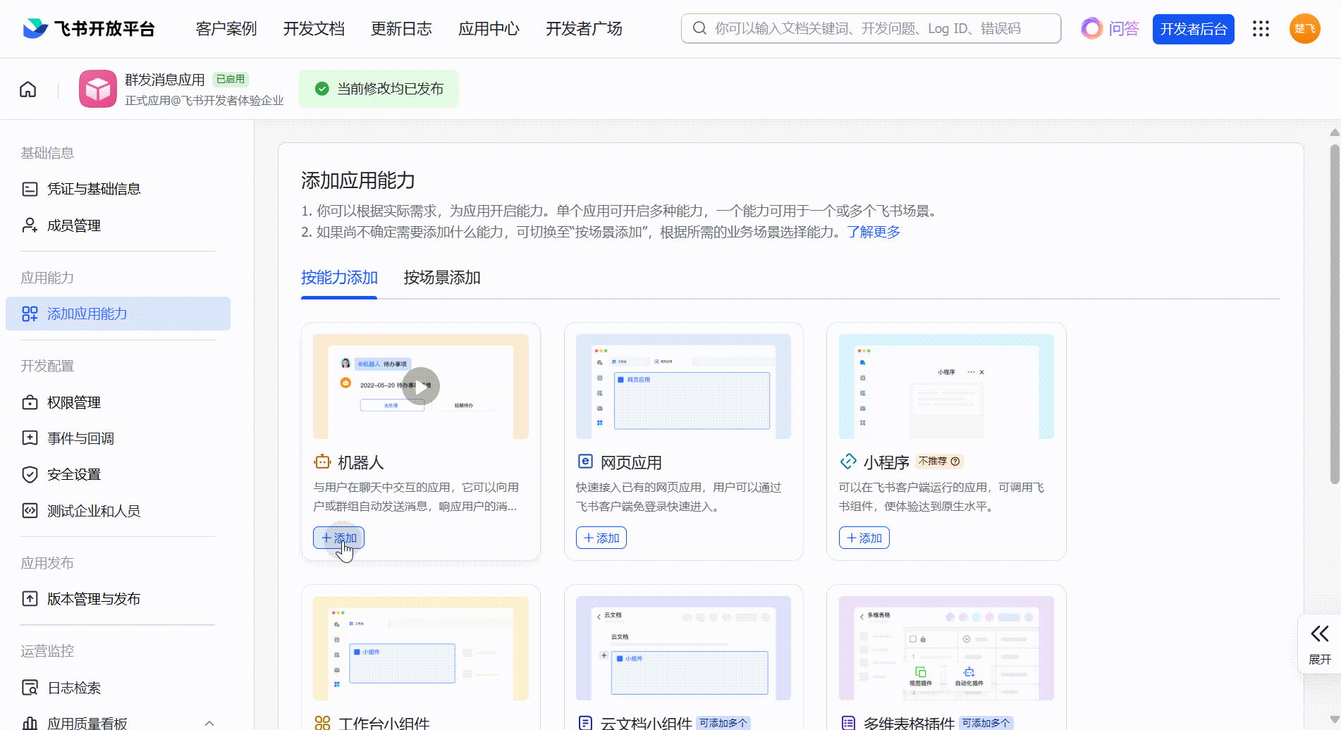Viewport: 1341px width, 730px height.
Task: Open 安全设置 in the sidebar
Action: (x=74, y=474)
